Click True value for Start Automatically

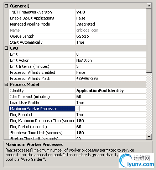(x=111, y=42)
